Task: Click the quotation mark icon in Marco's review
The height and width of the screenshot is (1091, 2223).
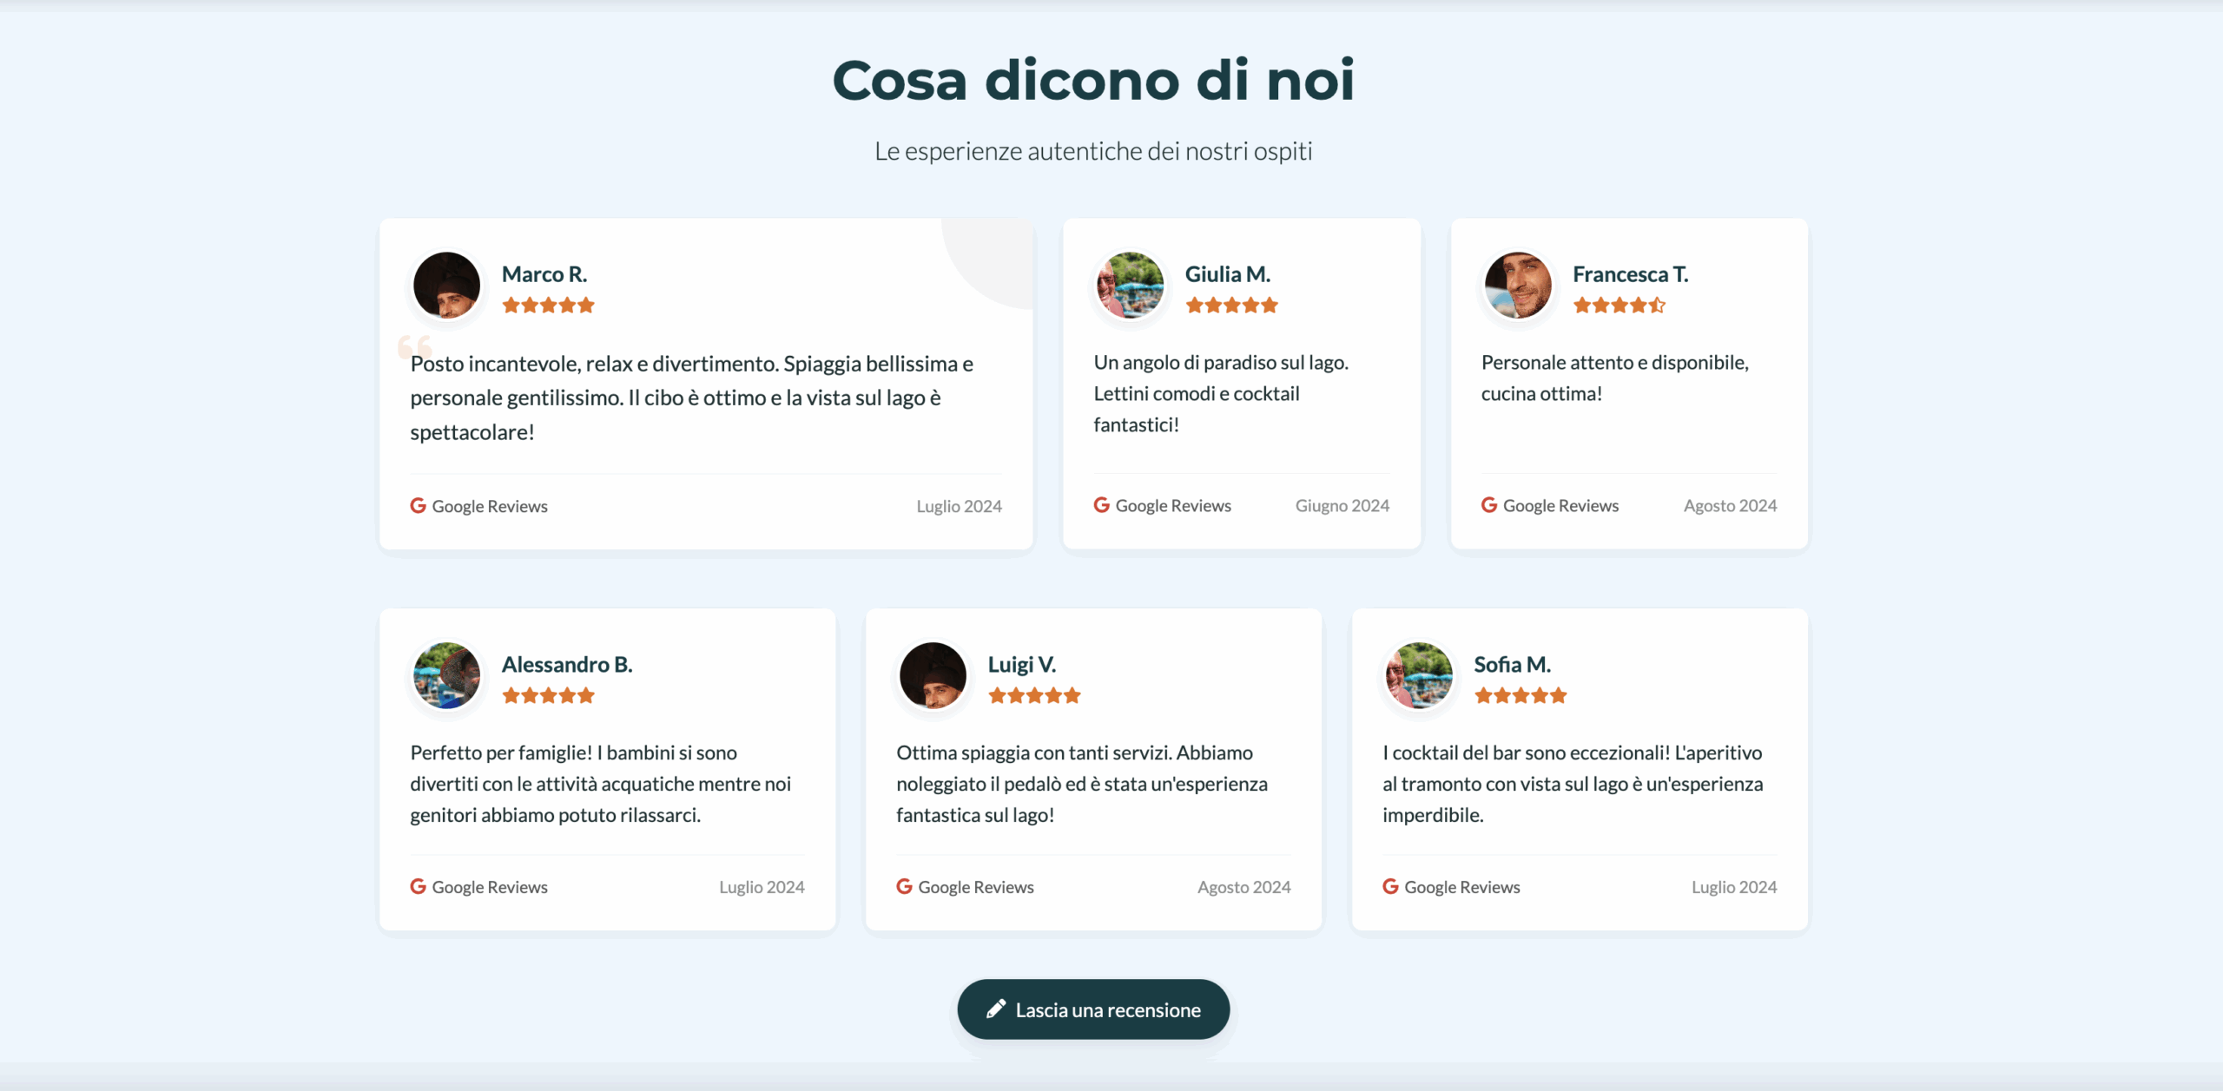Action: (x=414, y=346)
